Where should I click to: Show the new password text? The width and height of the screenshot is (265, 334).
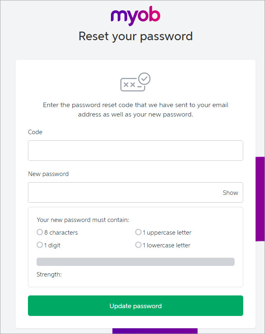230,193
